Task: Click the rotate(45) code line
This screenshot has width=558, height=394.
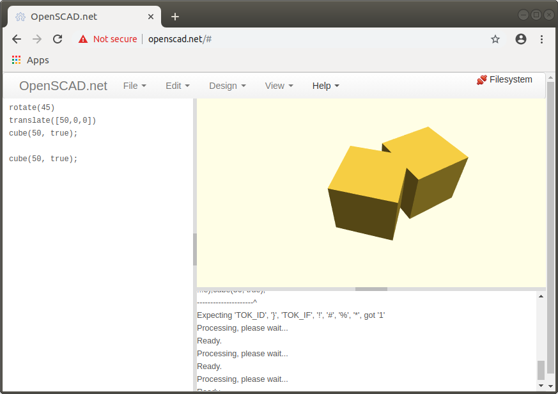Action: click(32, 107)
